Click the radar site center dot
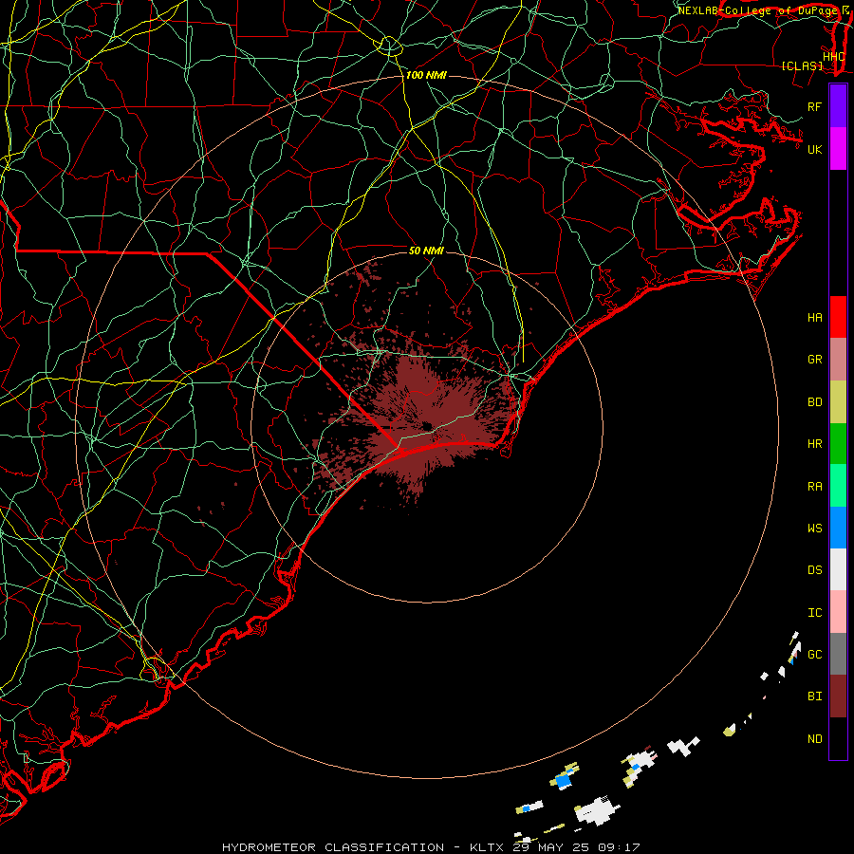Screen dimensions: 854x854 [x=427, y=426]
